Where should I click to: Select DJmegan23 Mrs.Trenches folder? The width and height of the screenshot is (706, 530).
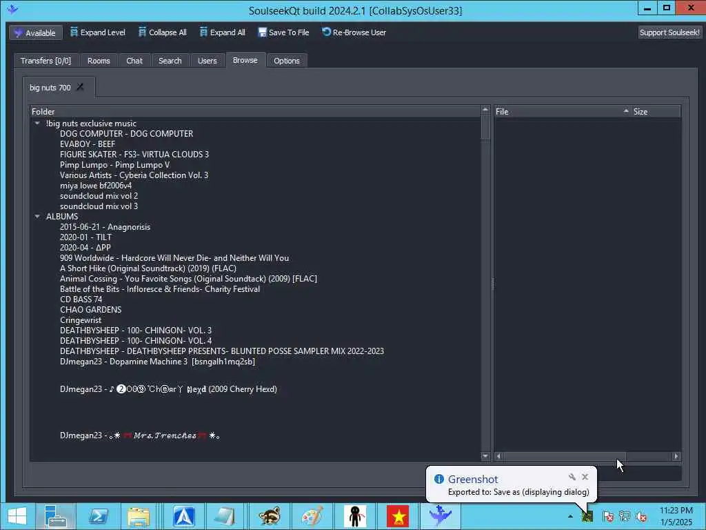click(139, 436)
